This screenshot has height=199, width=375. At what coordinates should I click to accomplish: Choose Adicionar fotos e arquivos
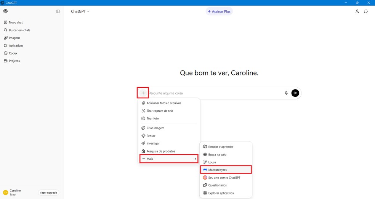169,103
